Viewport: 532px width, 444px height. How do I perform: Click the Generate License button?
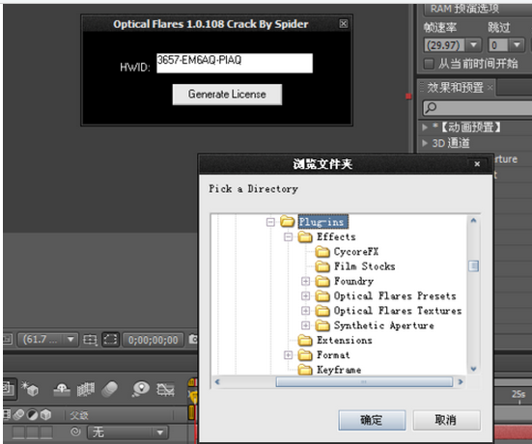pyautogui.click(x=227, y=95)
